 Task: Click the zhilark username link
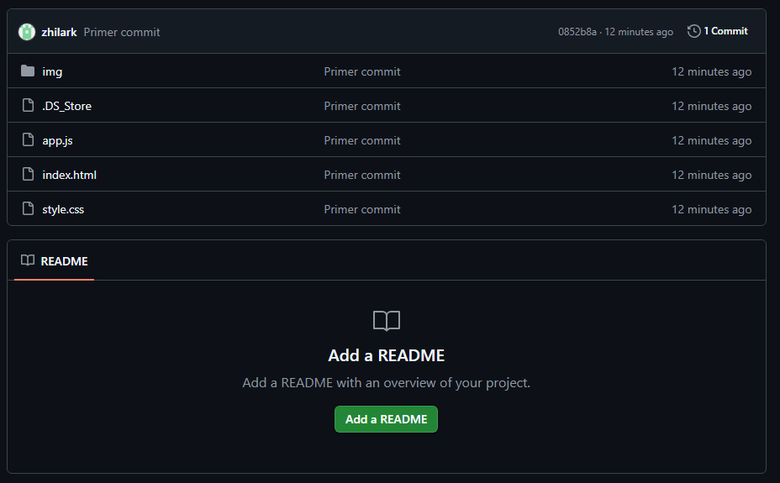coord(59,32)
